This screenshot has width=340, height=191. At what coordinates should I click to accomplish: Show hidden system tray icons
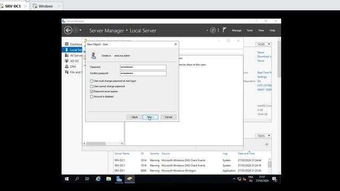point(234,179)
